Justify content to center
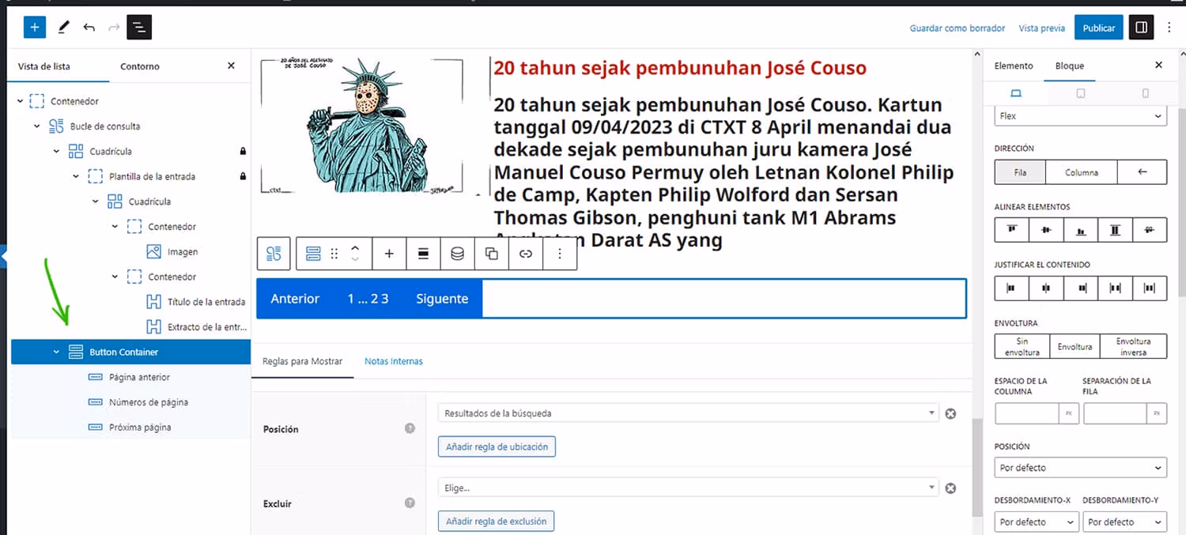This screenshot has height=535, width=1186. [x=1046, y=288]
